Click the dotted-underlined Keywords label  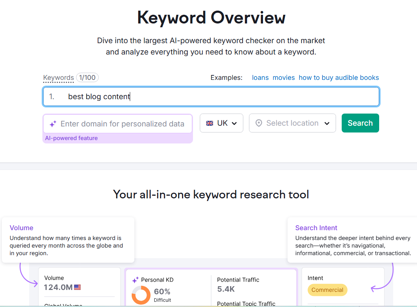pyautogui.click(x=58, y=78)
